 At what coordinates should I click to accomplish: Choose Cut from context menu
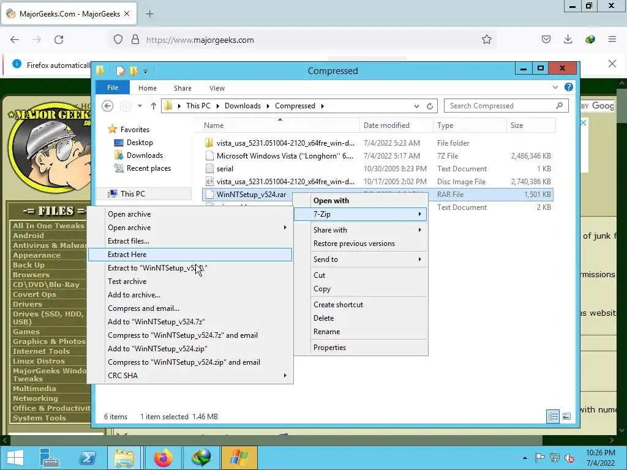pos(360,275)
